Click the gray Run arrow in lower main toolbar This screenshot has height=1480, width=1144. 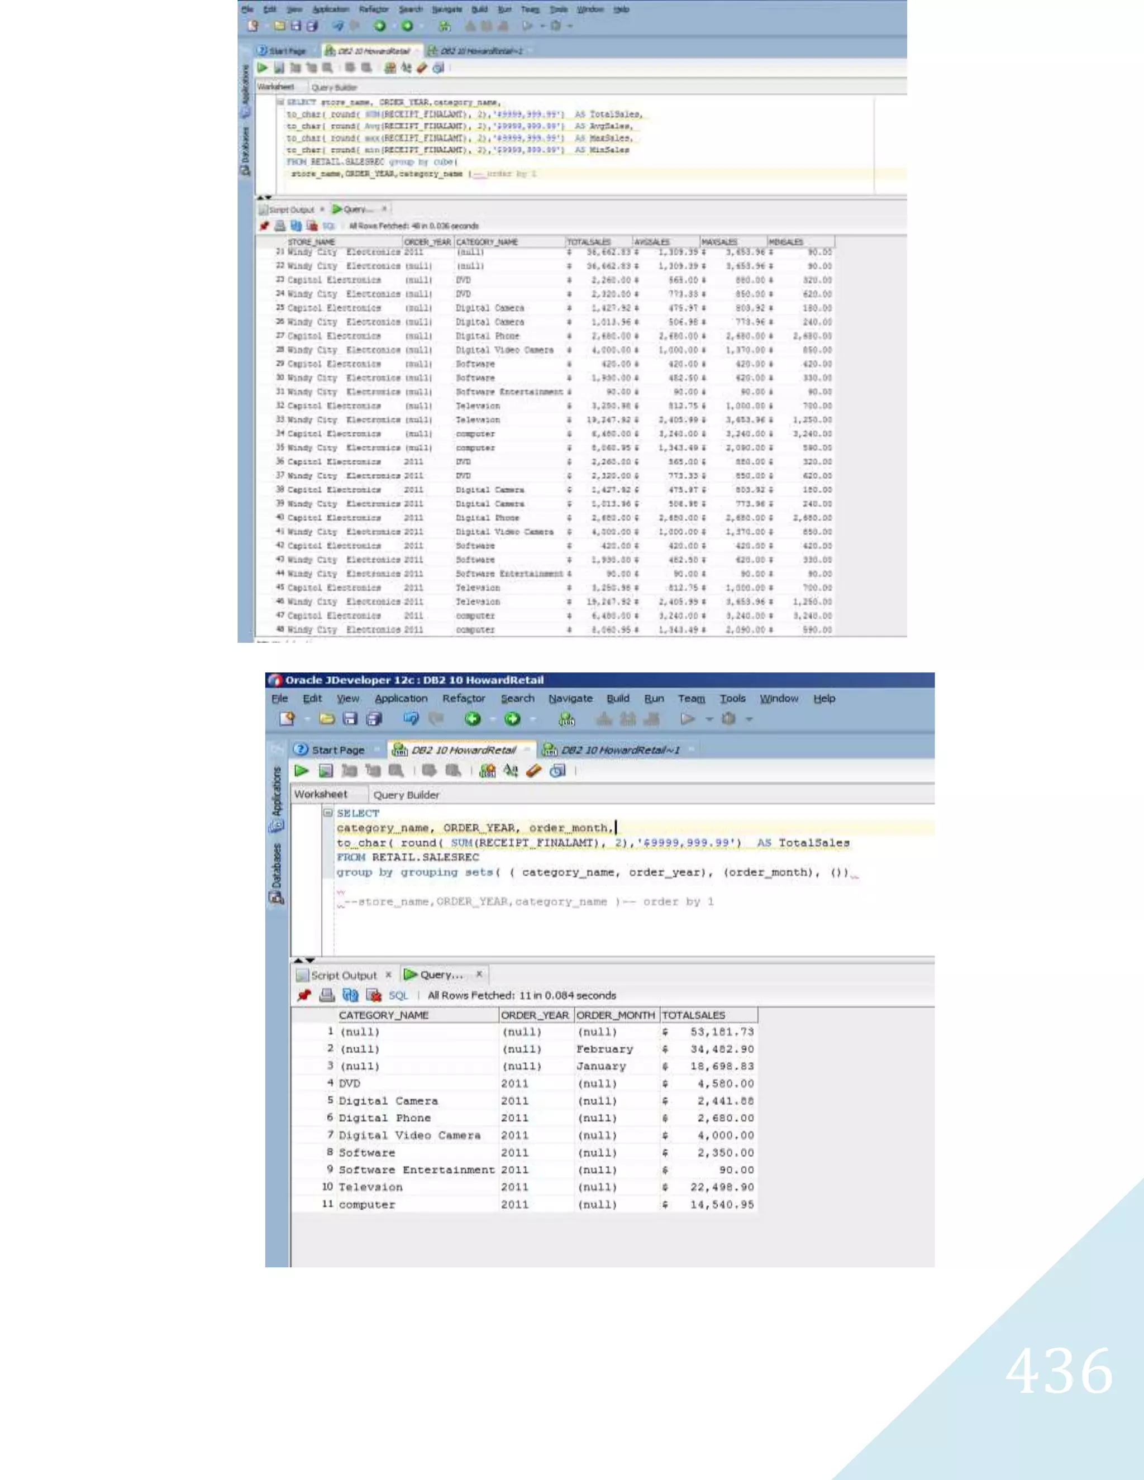688,718
